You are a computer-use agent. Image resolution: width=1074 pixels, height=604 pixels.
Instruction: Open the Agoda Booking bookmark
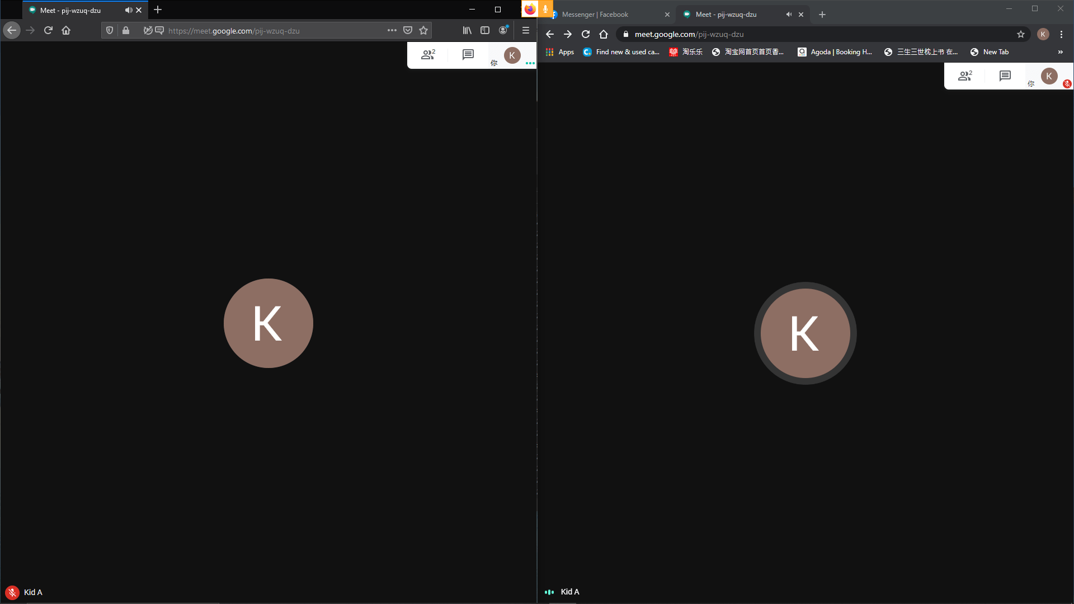835,52
